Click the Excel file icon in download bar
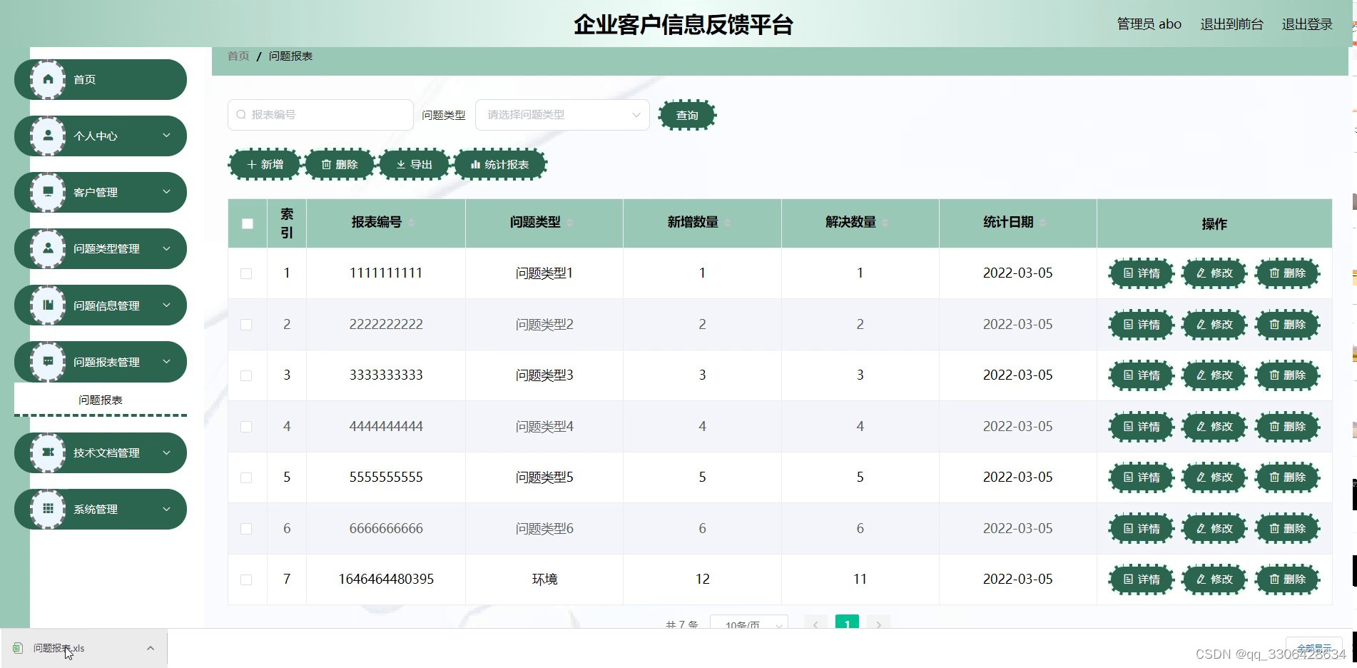Viewport: 1357px width, 668px height. coord(18,648)
